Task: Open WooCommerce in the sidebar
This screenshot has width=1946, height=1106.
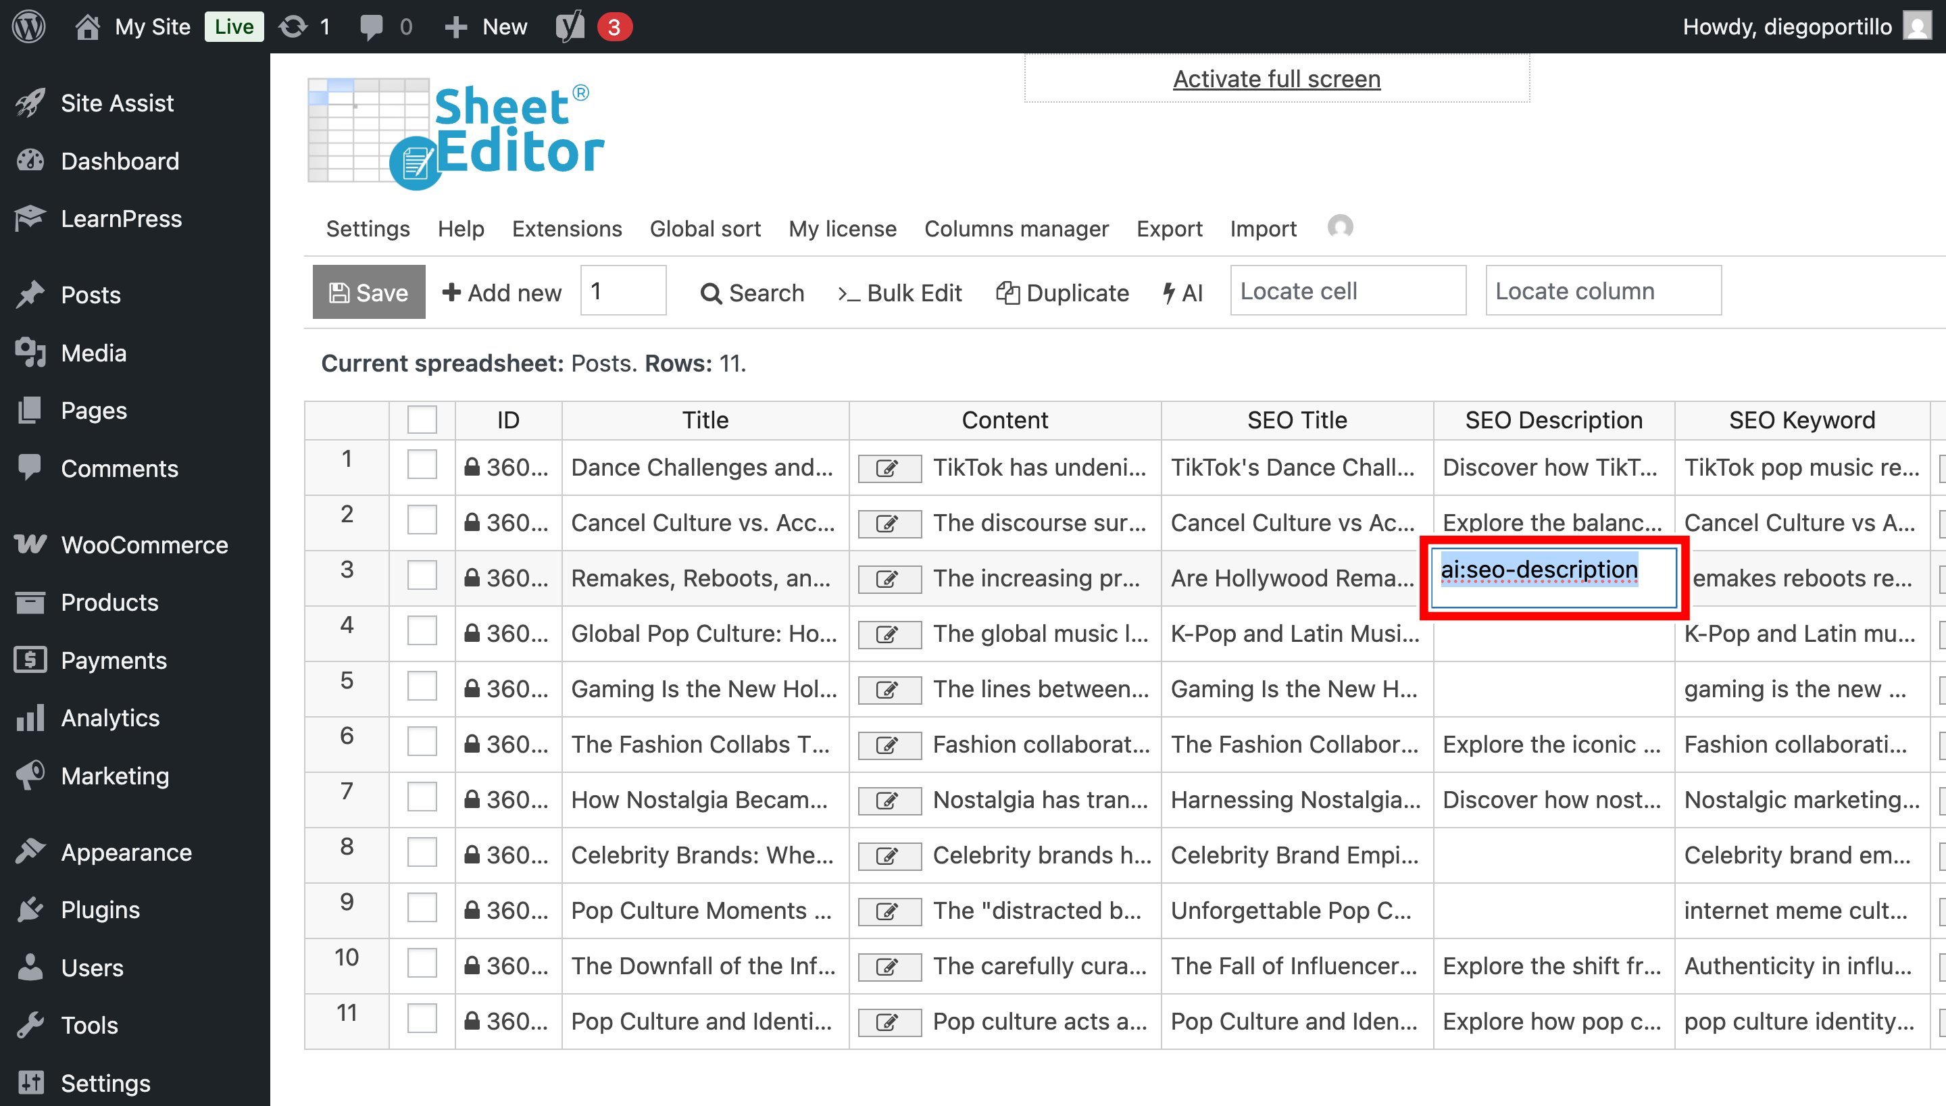Action: tap(143, 545)
